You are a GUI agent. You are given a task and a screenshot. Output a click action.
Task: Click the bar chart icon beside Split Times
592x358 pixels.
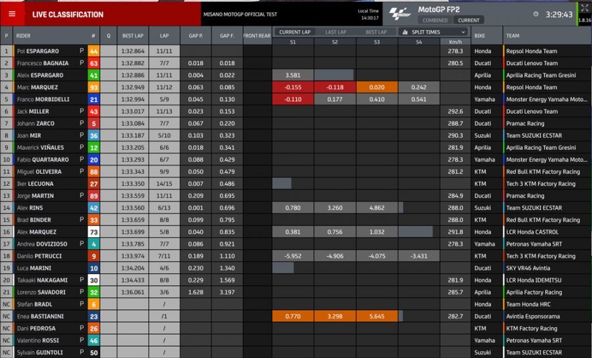coord(405,32)
